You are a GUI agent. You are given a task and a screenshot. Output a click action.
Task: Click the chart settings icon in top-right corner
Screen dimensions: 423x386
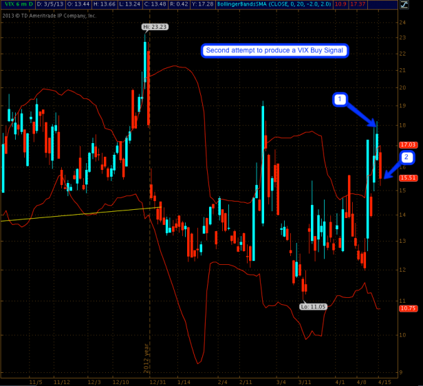[x=416, y=6]
